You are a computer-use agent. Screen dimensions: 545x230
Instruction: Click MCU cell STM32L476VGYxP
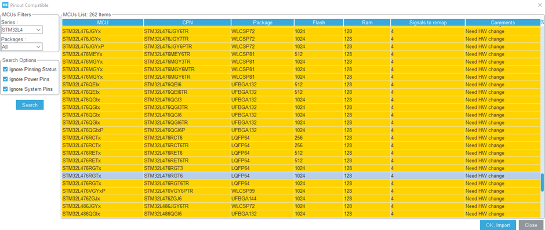point(103,191)
